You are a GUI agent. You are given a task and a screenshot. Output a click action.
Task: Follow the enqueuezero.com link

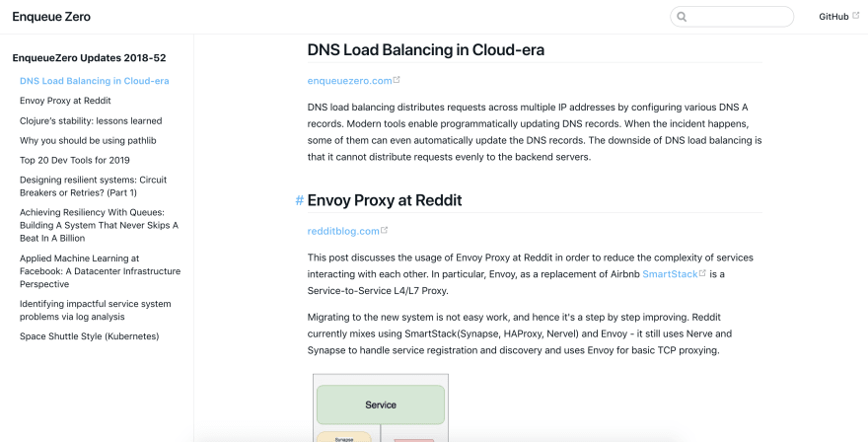click(349, 81)
